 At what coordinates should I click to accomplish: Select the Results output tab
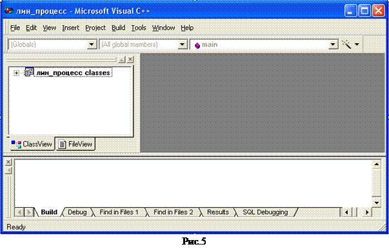tap(218, 212)
